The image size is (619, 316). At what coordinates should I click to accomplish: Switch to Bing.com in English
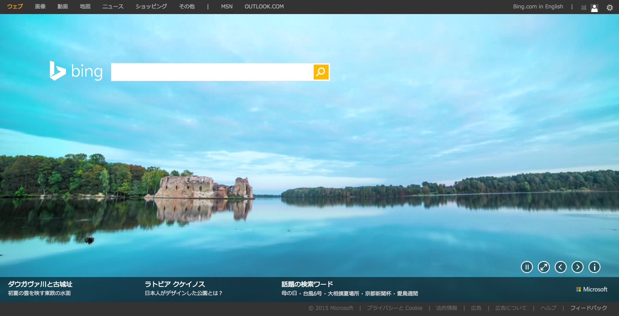(538, 6)
